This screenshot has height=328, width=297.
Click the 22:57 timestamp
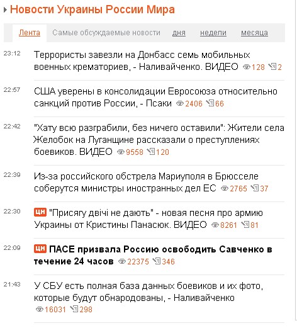click(12, 90)
